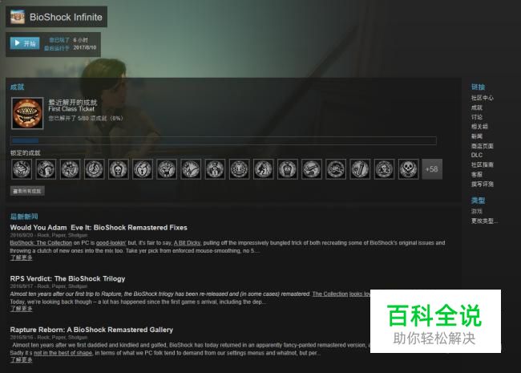This screenshot has height=373, width=521.
Task: Click the achievement progress bar
Action: (x=224, y=140)
